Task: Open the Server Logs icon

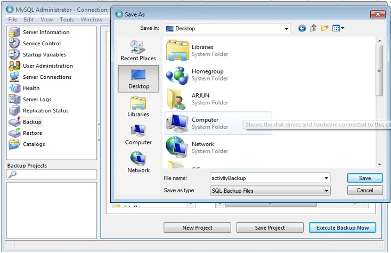Action: pyautogui.click(x=14, y=99)
